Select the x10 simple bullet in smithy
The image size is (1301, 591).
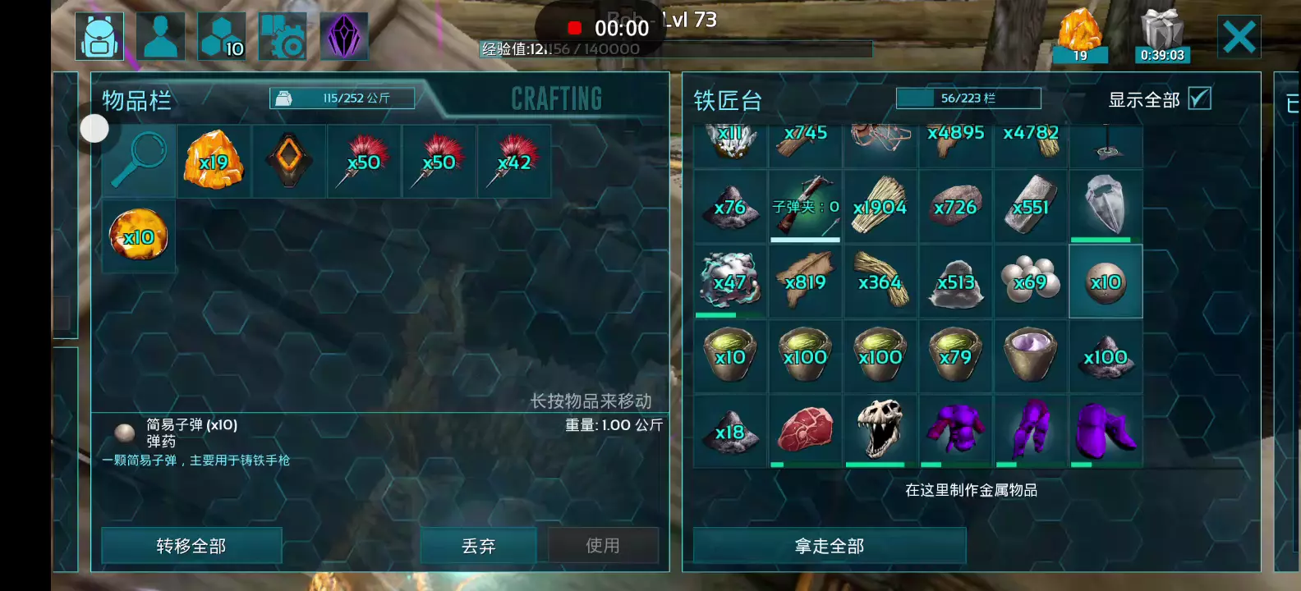pyautogui.click(x=1106, y=282)
